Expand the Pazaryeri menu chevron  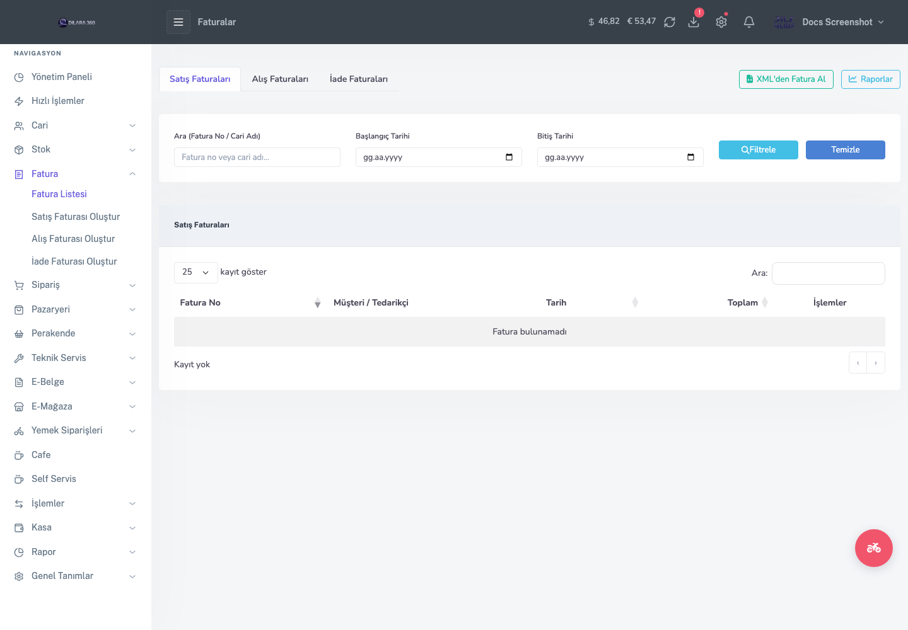(132, 309)
